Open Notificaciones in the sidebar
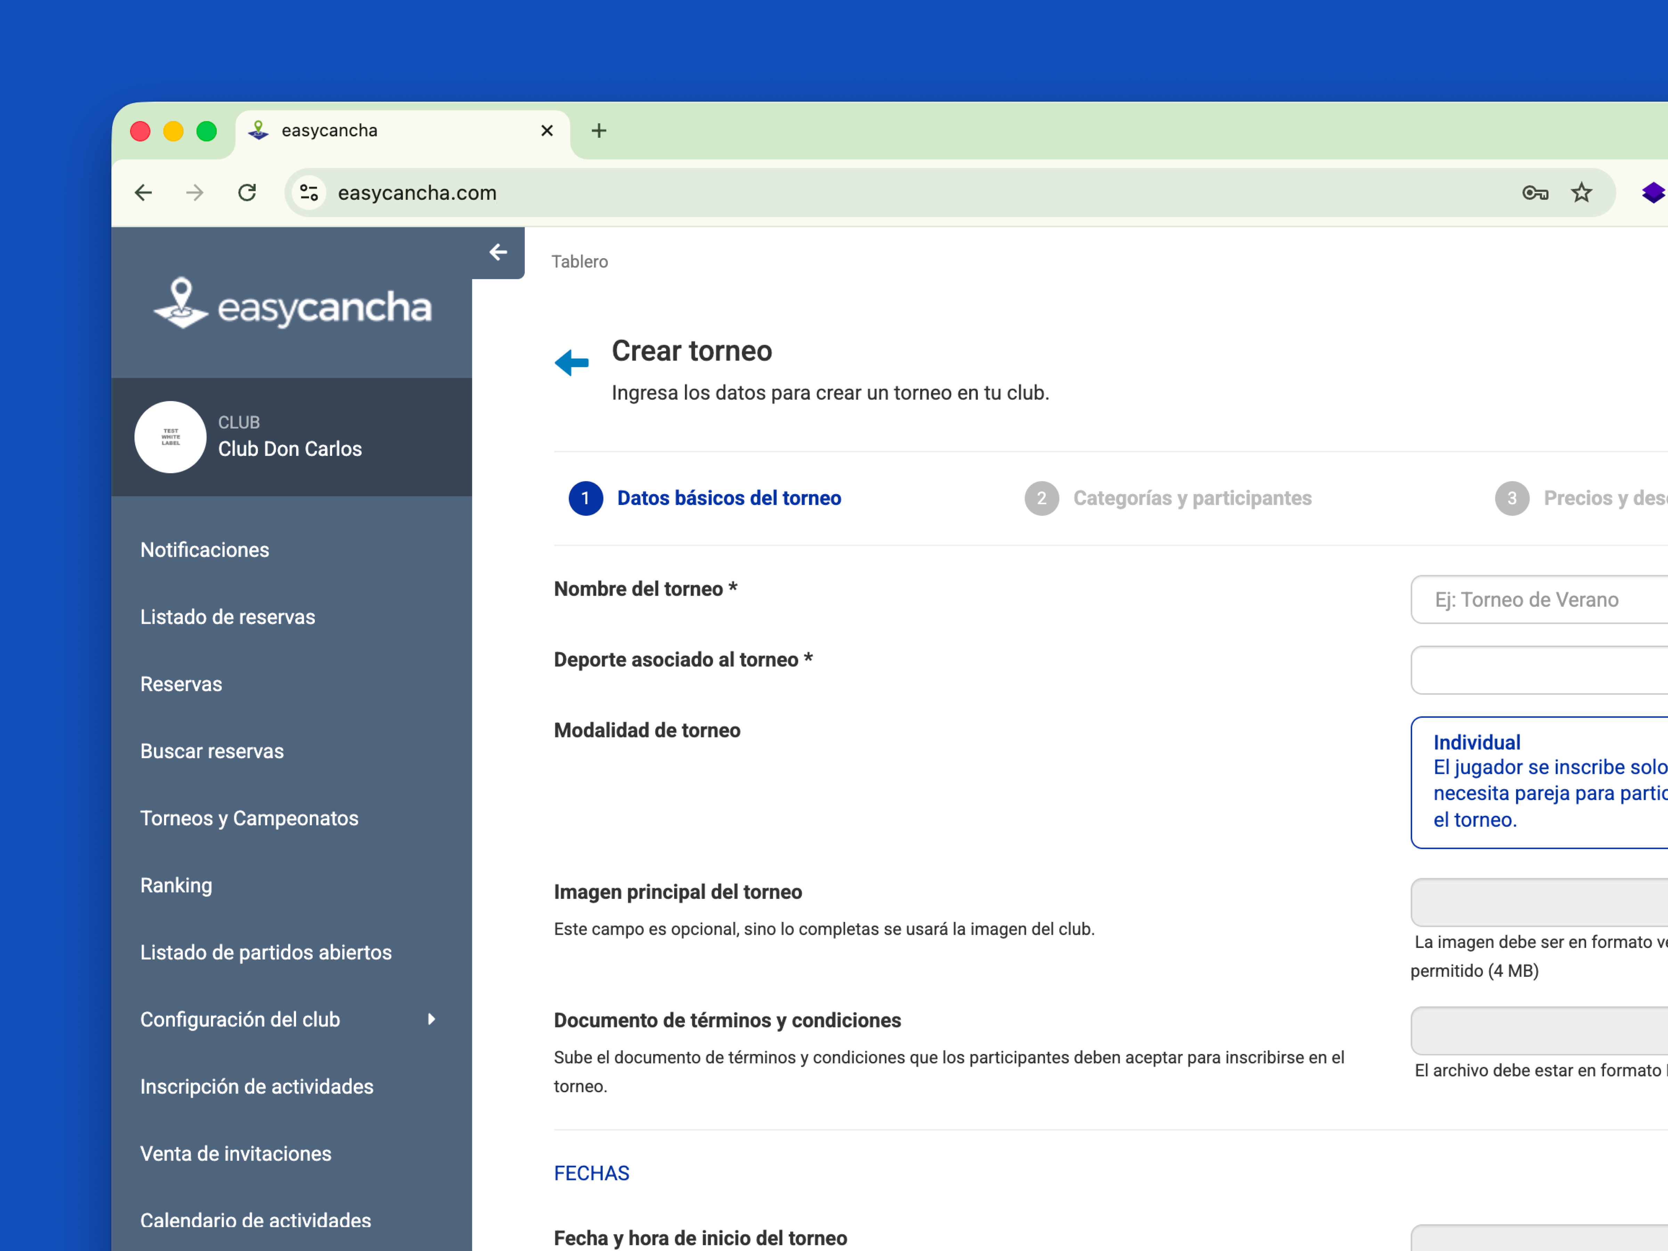 point(204,550)
